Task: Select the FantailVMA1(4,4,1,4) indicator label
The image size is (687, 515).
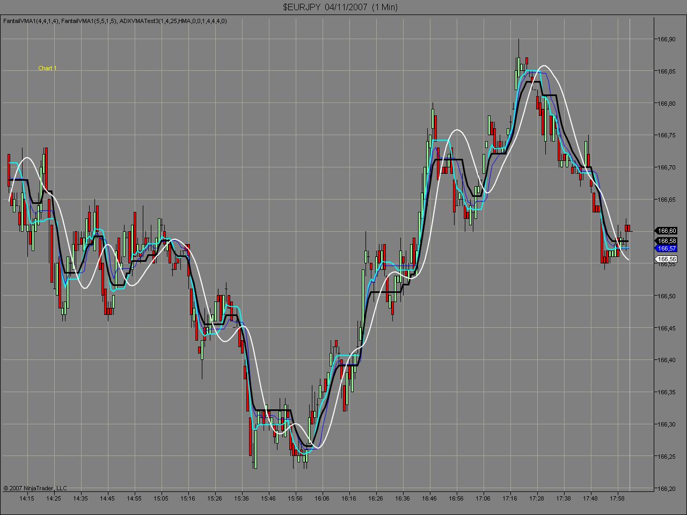Action: [31, 21]
